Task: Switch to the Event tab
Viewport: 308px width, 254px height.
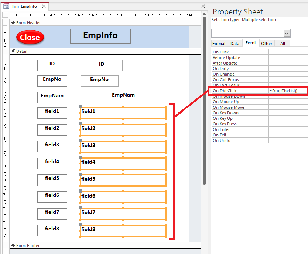Action: click(251, 43)
